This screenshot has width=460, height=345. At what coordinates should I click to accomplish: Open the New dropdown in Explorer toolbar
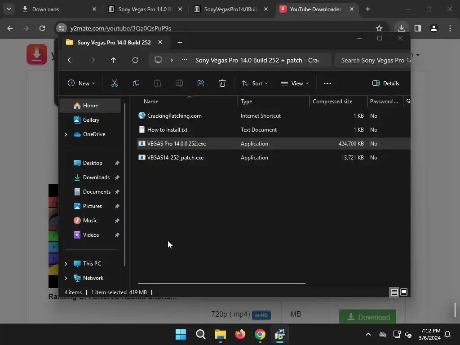click(x=81, y=83)
